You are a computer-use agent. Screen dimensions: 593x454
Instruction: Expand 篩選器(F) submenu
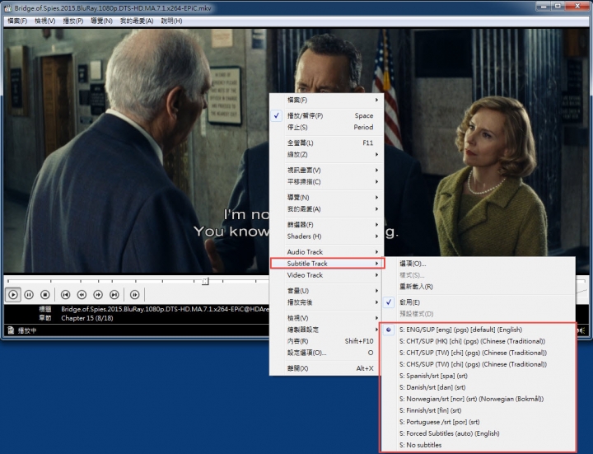click(327, 225)
